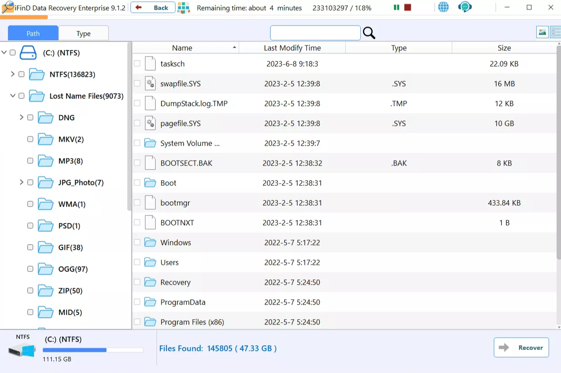Tick the checkbox for ProgramData
561x373 pixels.
click(x=137, y=302)
